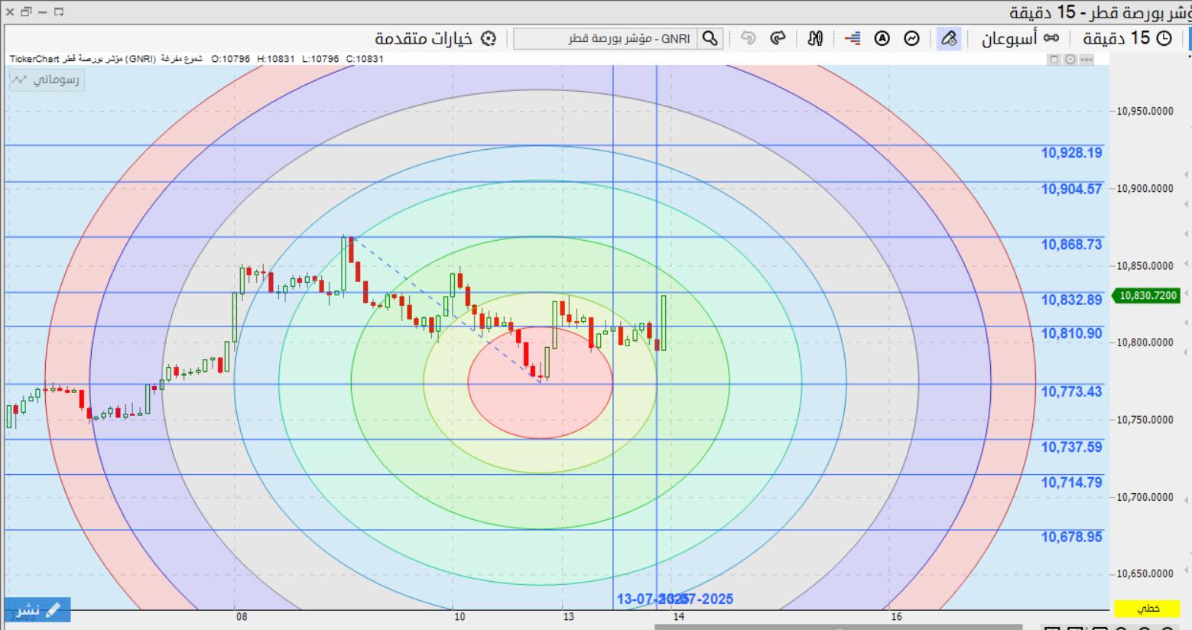Click date 08 on the time axis
Viewport: 1192px width, 630px height.
point(242,616)
